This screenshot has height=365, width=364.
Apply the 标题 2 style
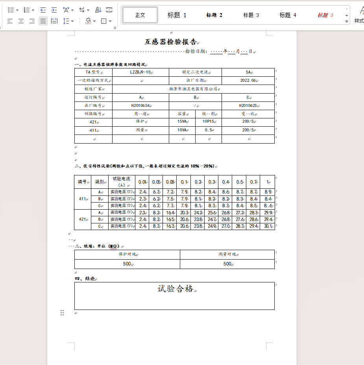coord(214,15)
